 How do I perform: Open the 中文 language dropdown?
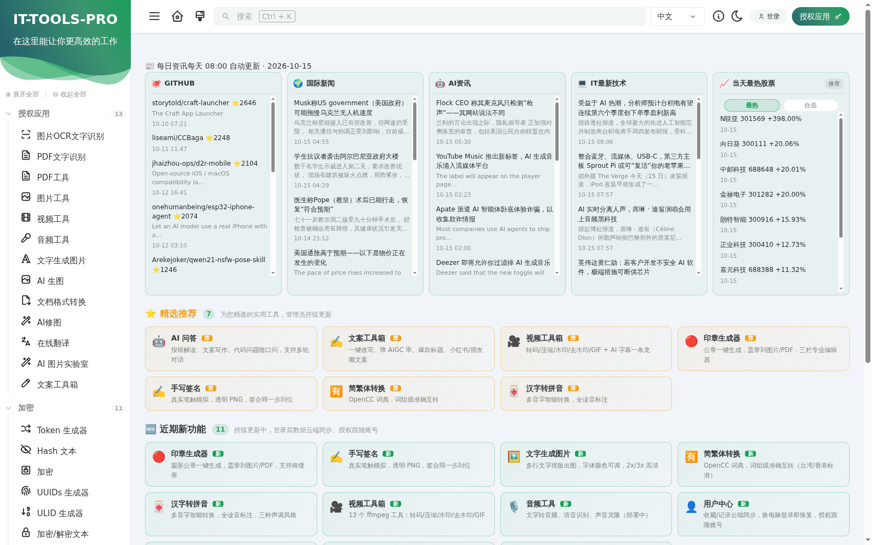(x=677, y=16)
